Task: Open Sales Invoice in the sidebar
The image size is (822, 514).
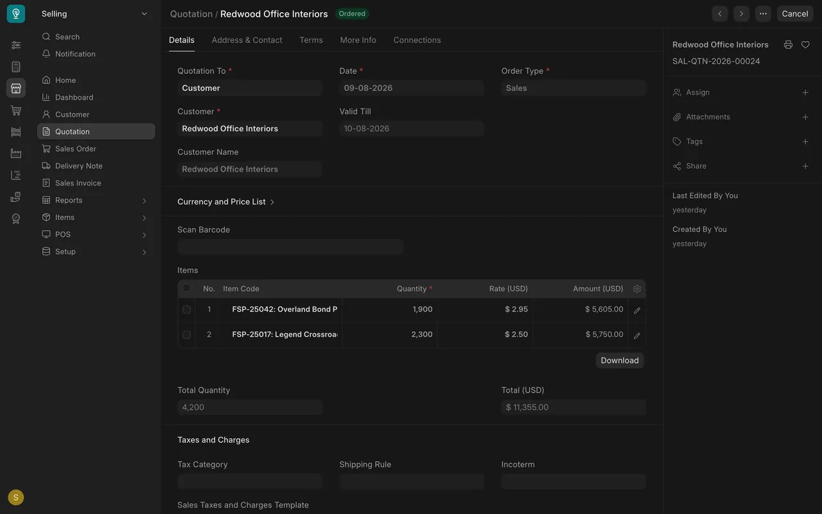Action: [96, 183]
